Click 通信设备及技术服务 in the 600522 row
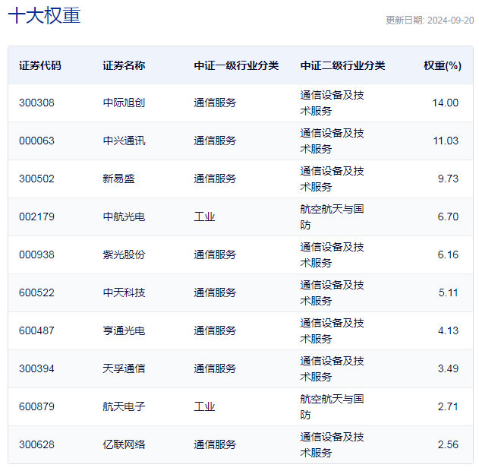The height and width of the screenshot is (471, 479). (332, 292)
